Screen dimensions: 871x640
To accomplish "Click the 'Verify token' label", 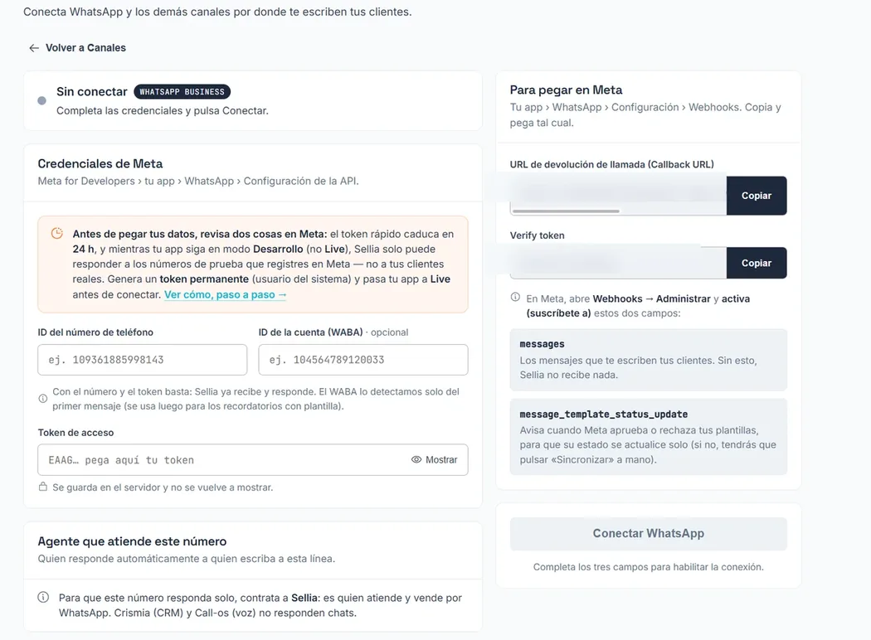I will pos(538,235).
